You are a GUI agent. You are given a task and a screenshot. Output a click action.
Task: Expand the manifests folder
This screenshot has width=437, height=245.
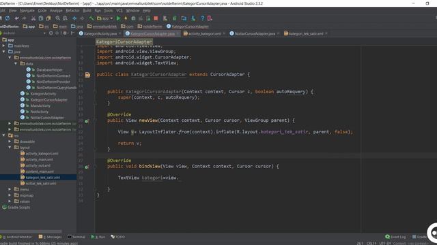(4, 46)
